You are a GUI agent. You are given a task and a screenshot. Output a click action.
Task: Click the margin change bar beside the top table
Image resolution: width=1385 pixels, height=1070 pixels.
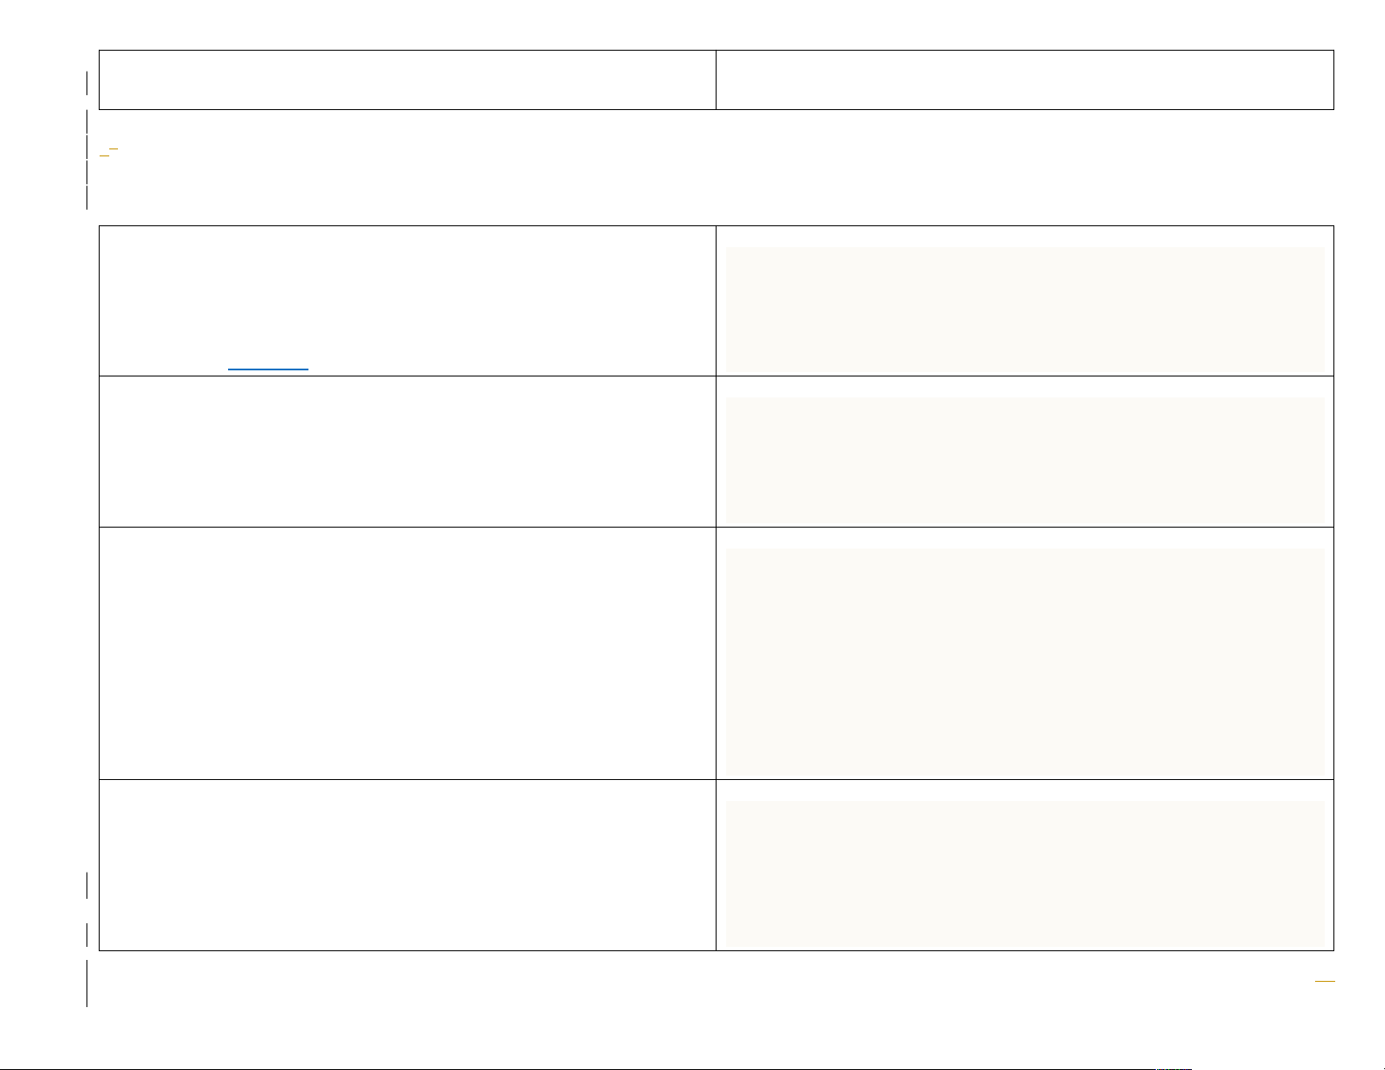pyautogui.click(x=87, y=83)
